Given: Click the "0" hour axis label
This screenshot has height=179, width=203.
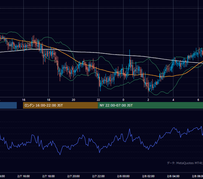Looking at the screenshot, I should pyautogui.click(x=123, y=100).
